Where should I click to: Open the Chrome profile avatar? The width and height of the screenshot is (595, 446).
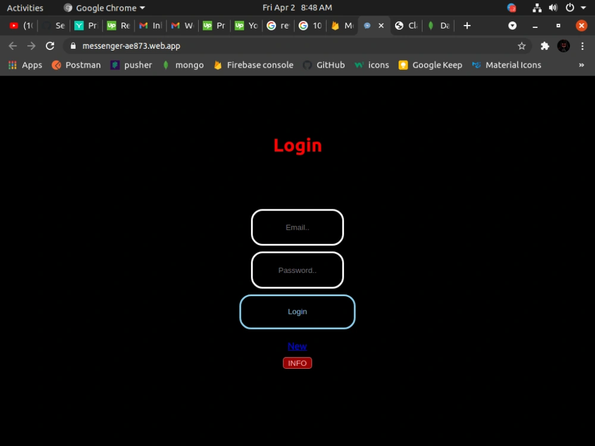click(563, 46)
